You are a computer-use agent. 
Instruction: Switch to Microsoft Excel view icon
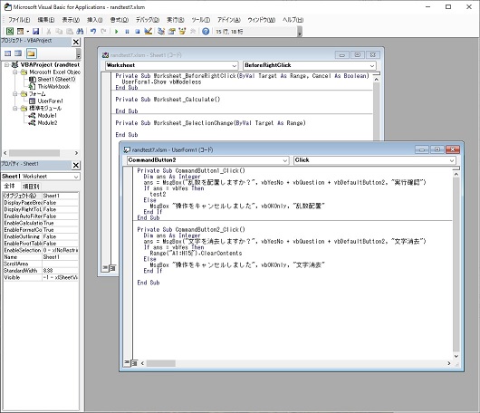[x=10, y=31]
